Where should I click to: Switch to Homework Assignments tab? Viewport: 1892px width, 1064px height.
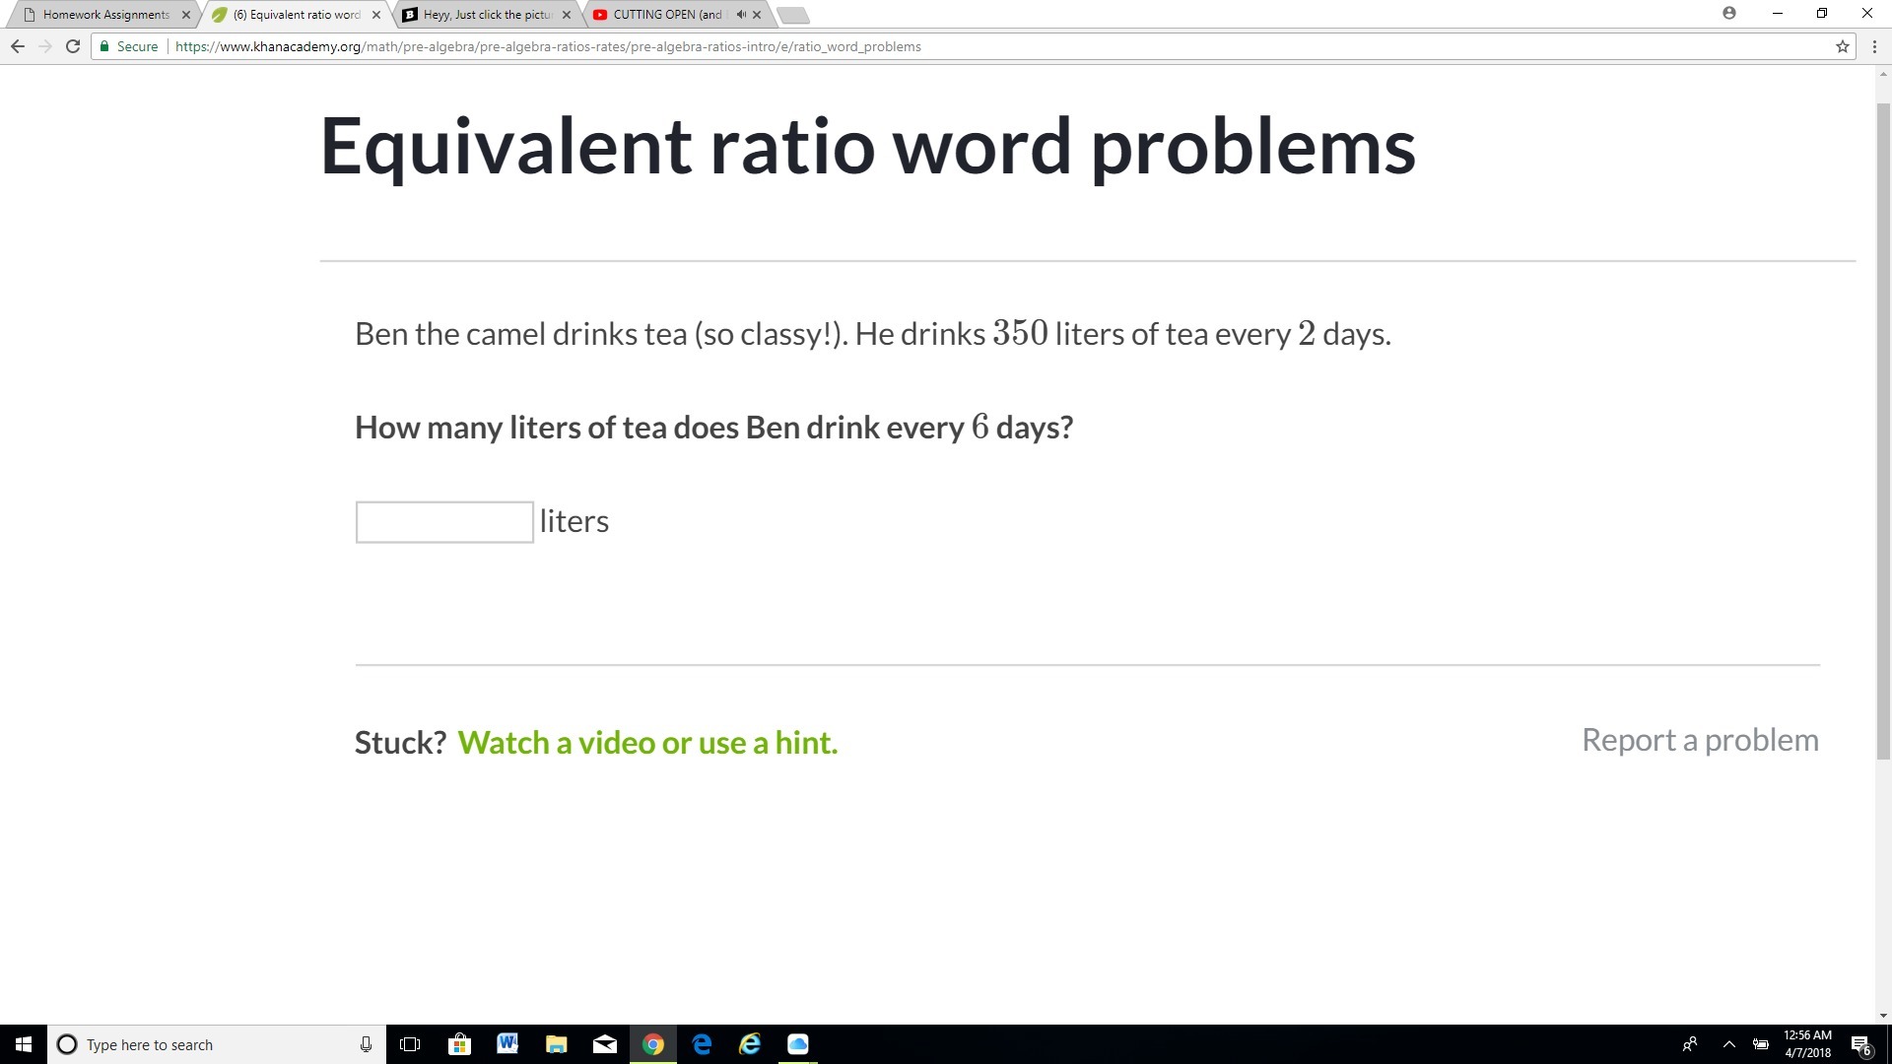(104, 15)
